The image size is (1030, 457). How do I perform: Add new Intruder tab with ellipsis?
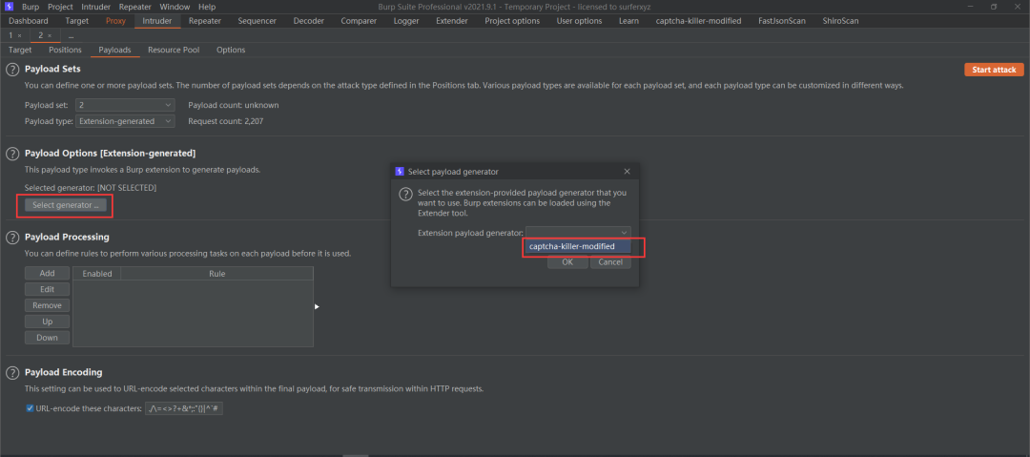tap(71, 35)
